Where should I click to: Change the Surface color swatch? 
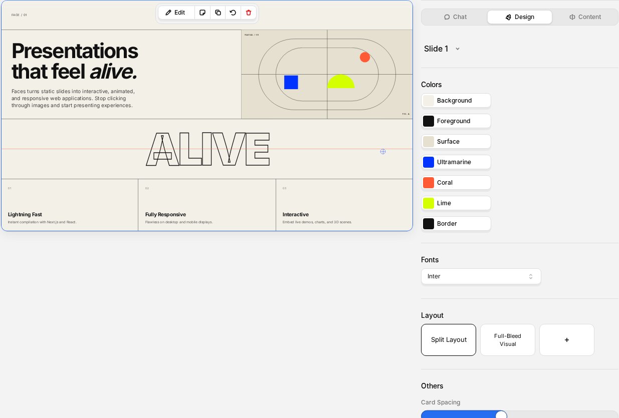coord(456,142)
